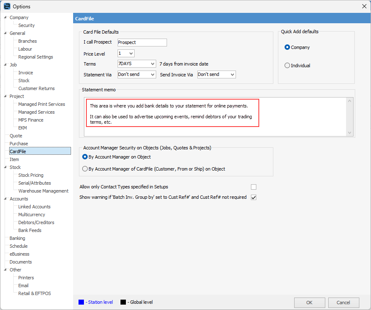Select Bank Feeds tree item
The image size is (371, 310).
[x=30, y=230]
